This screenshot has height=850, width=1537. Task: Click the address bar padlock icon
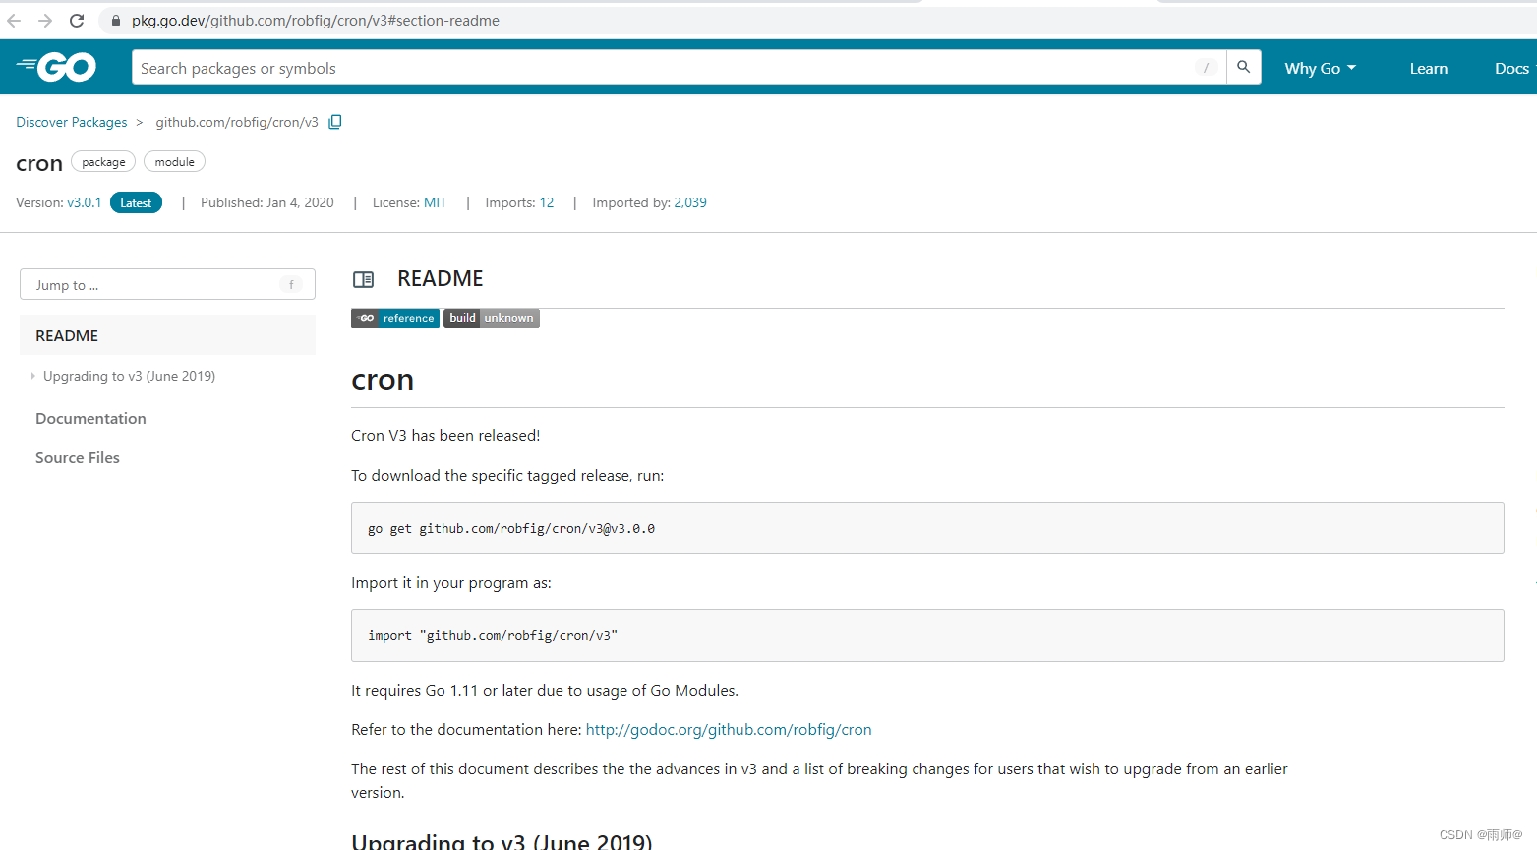(x=115, y=21)
